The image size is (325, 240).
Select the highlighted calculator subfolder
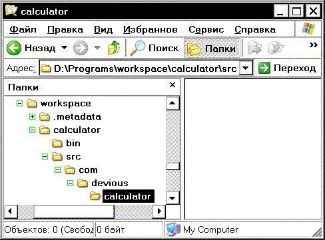(x=128, y=196)
